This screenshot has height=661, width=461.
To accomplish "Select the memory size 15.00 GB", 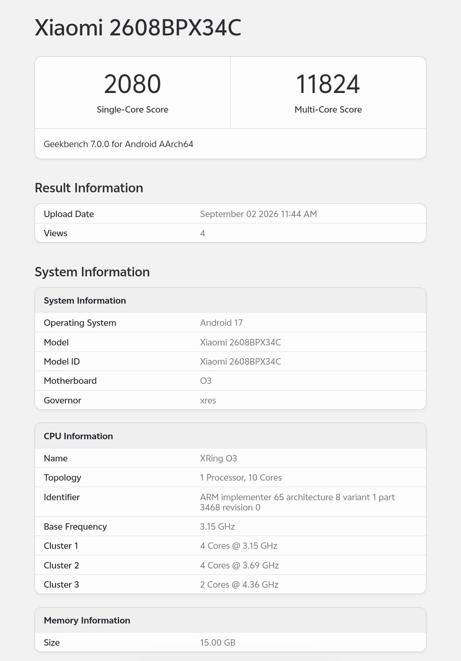I will tap(218, 643).
